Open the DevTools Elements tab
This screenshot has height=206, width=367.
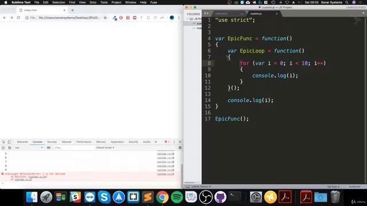point(22,142)
